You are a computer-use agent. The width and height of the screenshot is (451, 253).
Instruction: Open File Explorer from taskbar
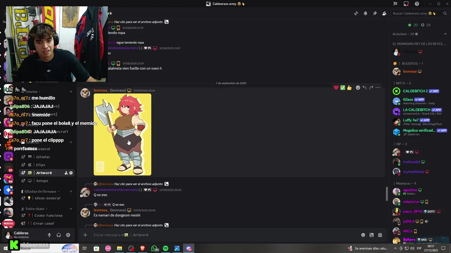(x=119, y=248)
